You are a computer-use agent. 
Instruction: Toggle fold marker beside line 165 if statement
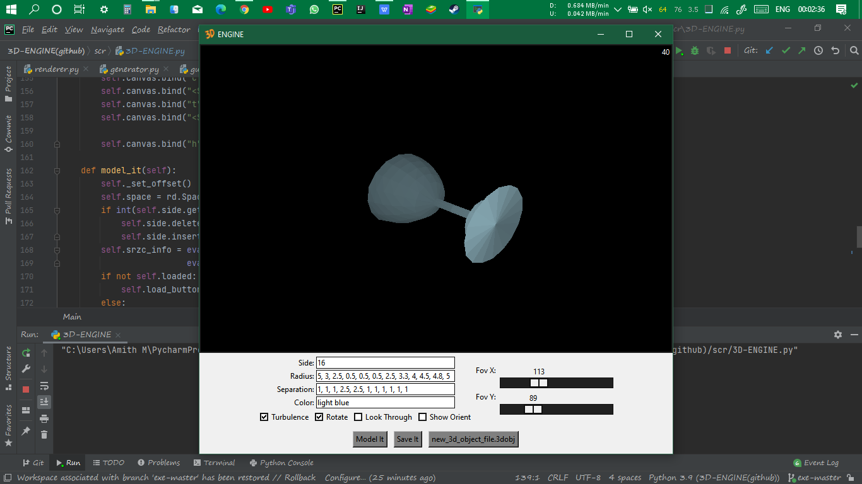(57, 210)
